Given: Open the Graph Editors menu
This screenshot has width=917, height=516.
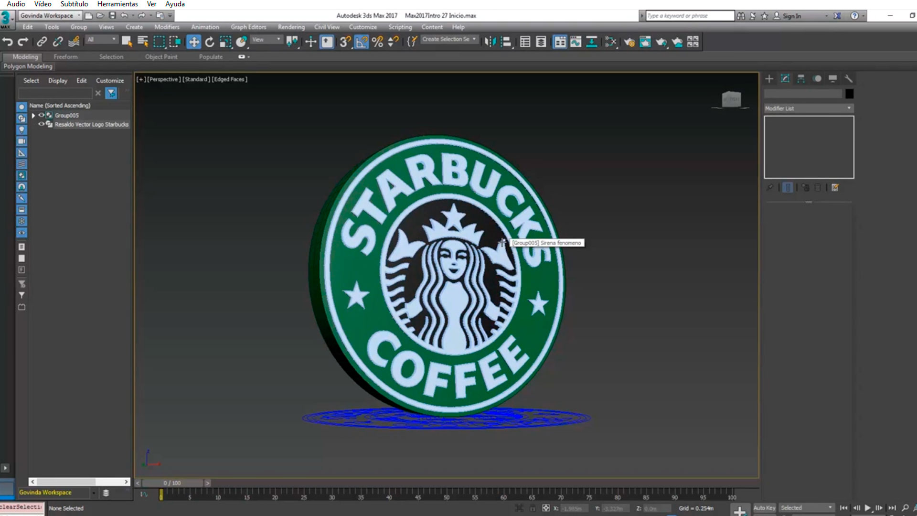Looking at the screenshot, I should click(x=248, y=27).
